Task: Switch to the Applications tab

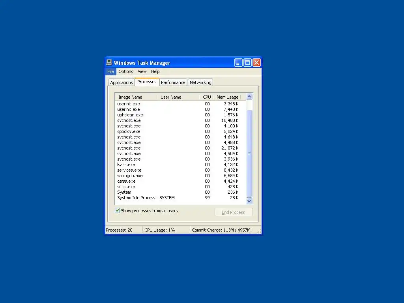Action: tap(122, 82)
